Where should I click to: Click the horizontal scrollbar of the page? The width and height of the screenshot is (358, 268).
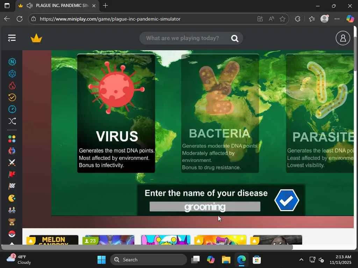click(147, 247)
